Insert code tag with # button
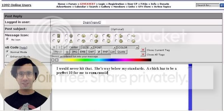The width and height of the screenshot is (224, 111). click(99, 52)
